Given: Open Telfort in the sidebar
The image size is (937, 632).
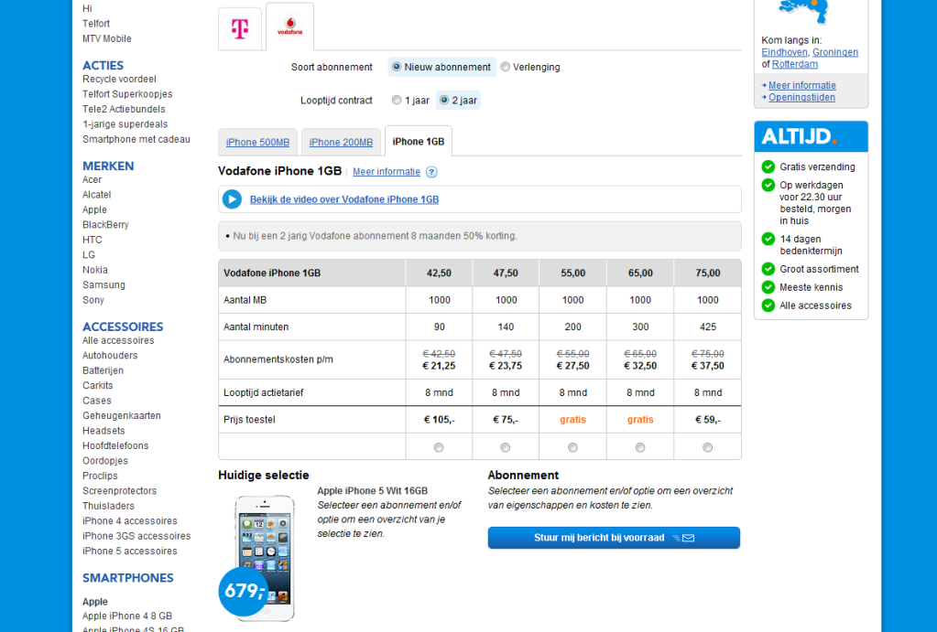Looking at the screenshot, I should coord(95,23).
